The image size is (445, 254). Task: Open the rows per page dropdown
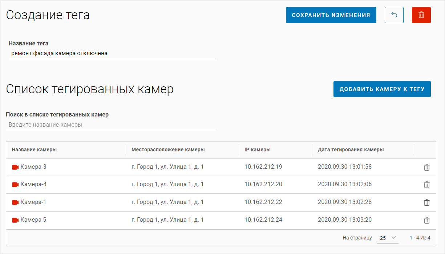(388, 238)
